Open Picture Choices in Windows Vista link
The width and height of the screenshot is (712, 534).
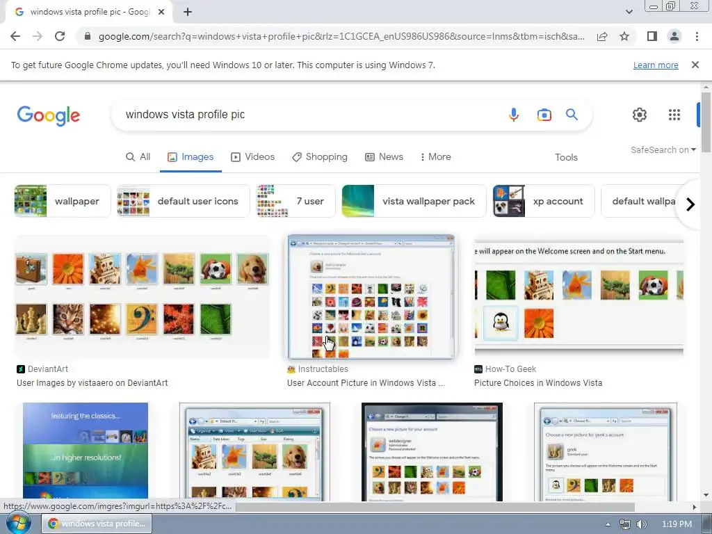(x=538, y=383)
